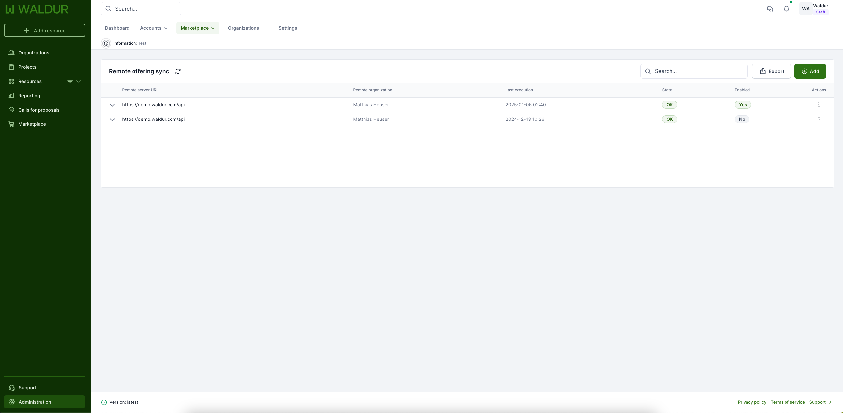Screen dimensions: 843x413
Task: Click the Resources filter icon in sidebar
Action: pyautogui.click(x=70, y=81)
